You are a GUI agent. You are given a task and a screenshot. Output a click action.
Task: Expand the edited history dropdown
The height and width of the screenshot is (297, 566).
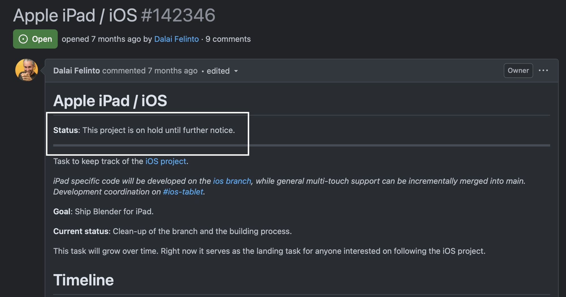coord(222,71)
